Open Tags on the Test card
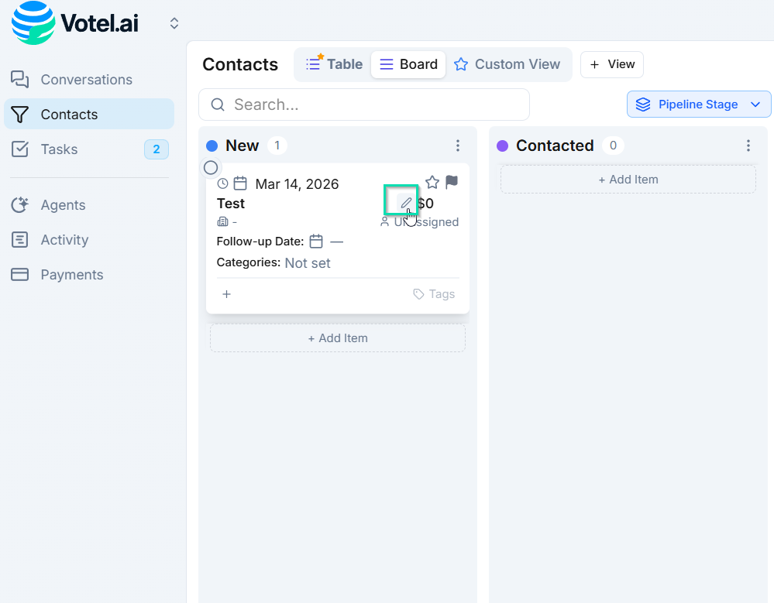 434,294
